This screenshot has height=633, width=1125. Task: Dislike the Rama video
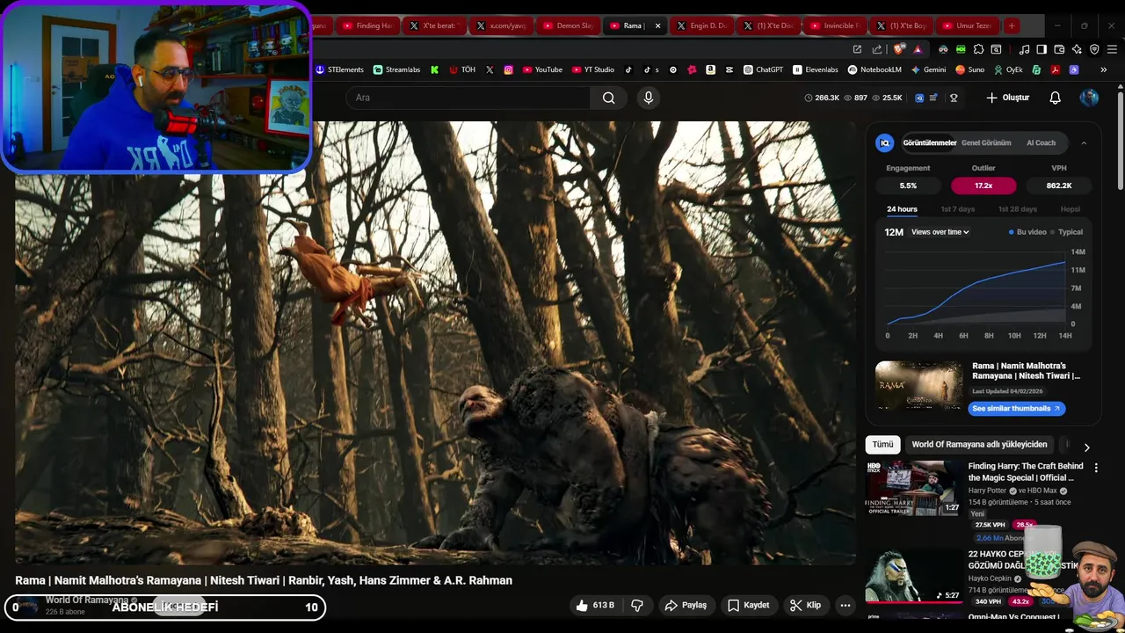pyautogui.click(x=637, y=605)
